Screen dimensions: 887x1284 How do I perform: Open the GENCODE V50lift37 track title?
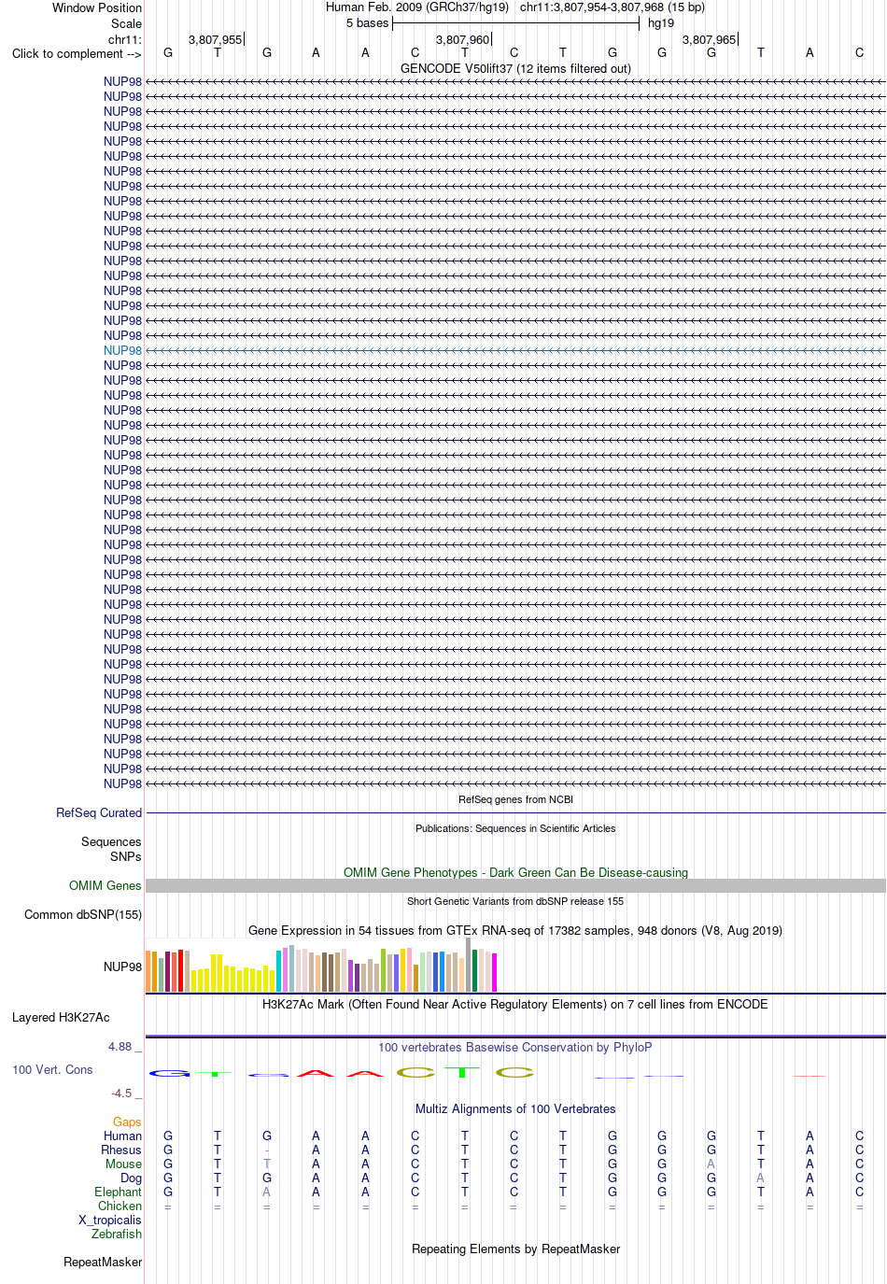pos(515,68)
